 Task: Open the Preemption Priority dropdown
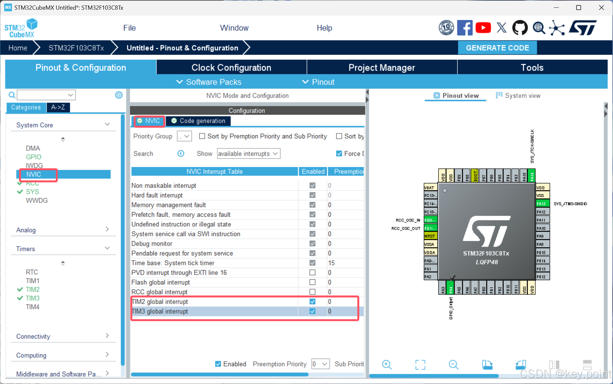[320, 364]
